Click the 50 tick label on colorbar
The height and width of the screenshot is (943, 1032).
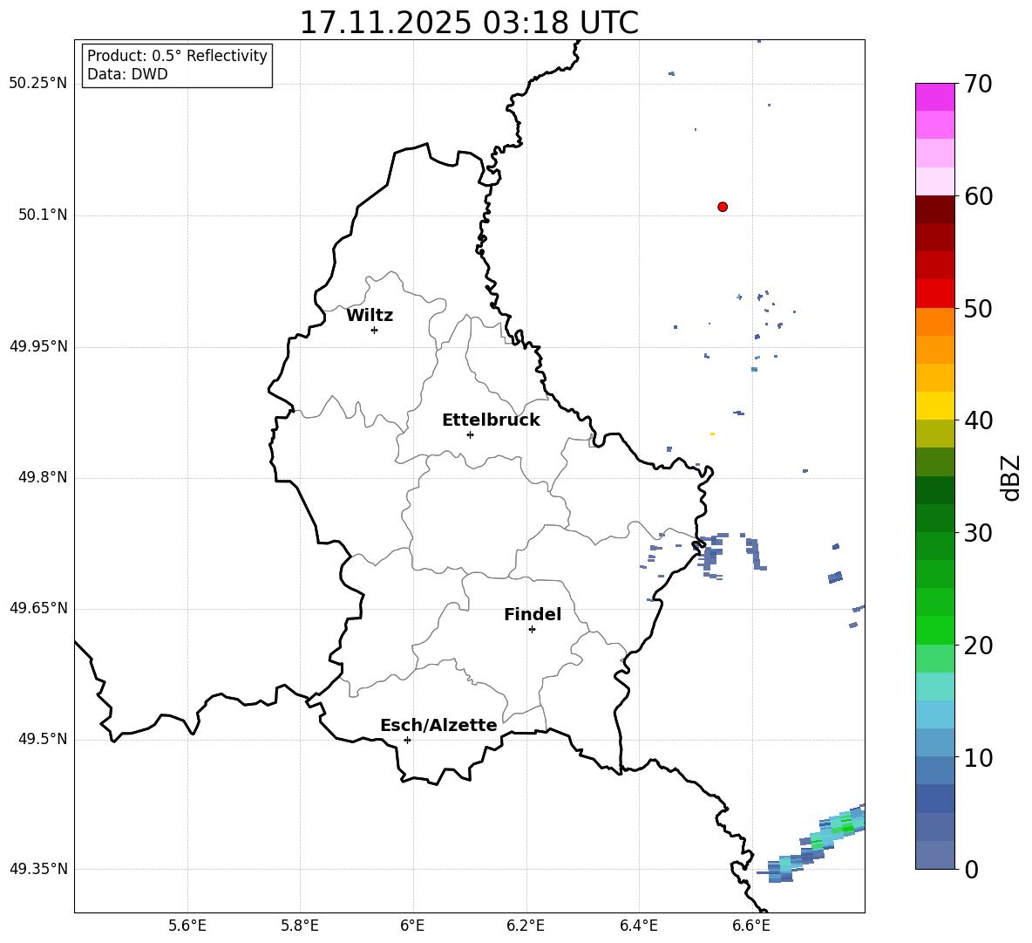[x=978, y=308]
